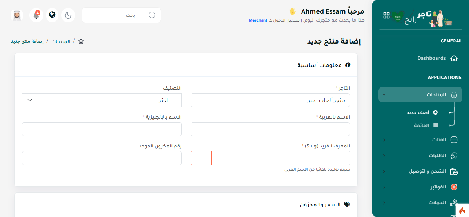Screen dimensions: 469x217
Task: Select أضف جديد submenu item
Action: 422,113
